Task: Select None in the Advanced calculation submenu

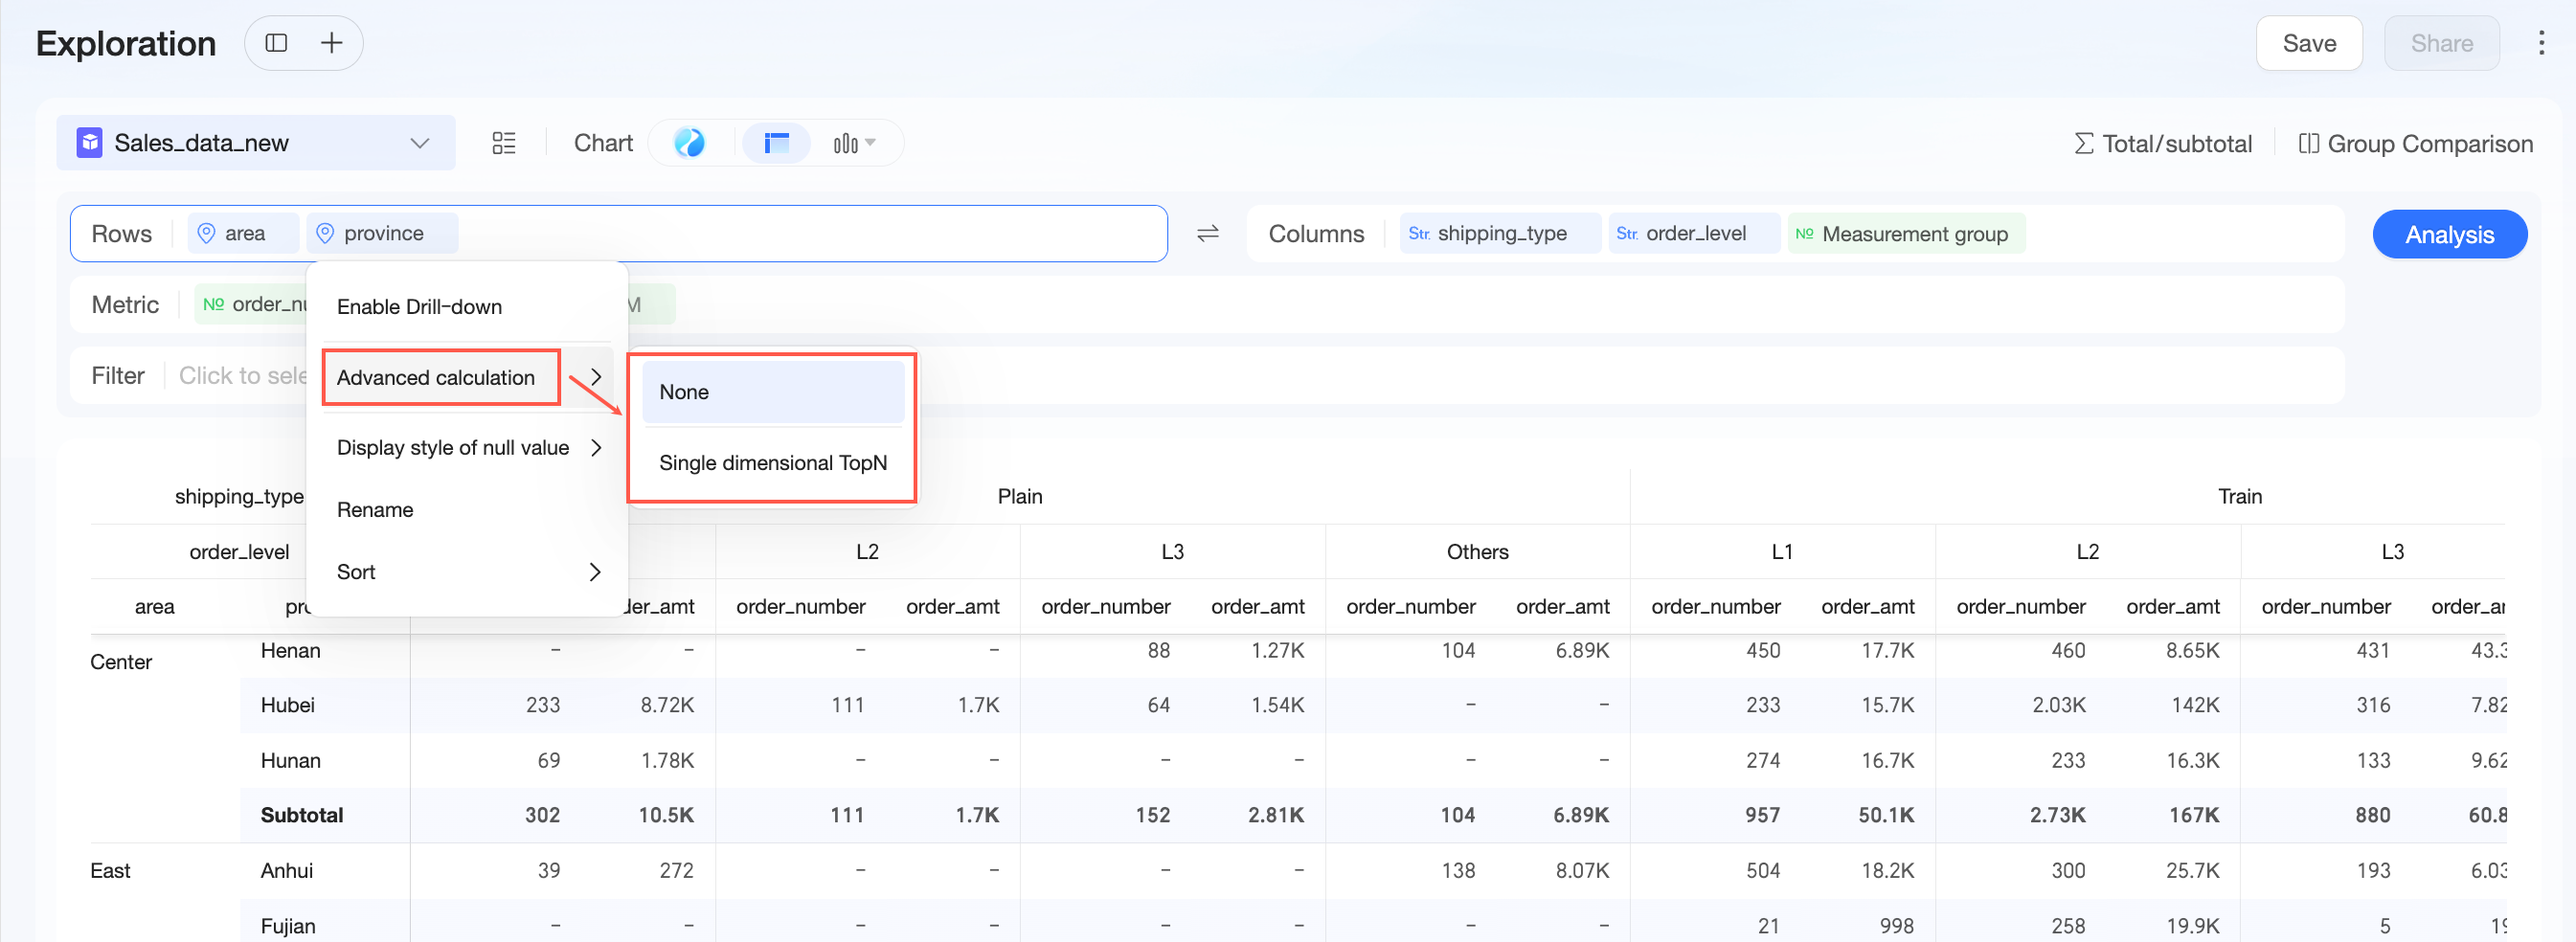Action: (x=772, y=392)
